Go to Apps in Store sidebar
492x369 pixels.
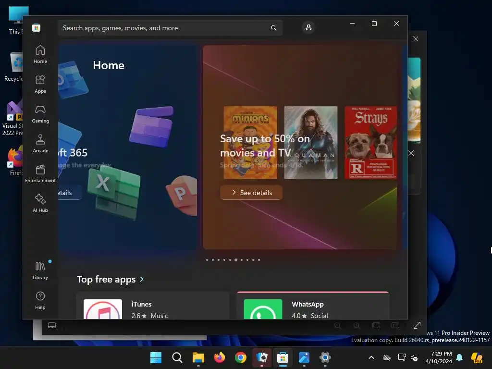pyautogui.click(x=40, y=85)
